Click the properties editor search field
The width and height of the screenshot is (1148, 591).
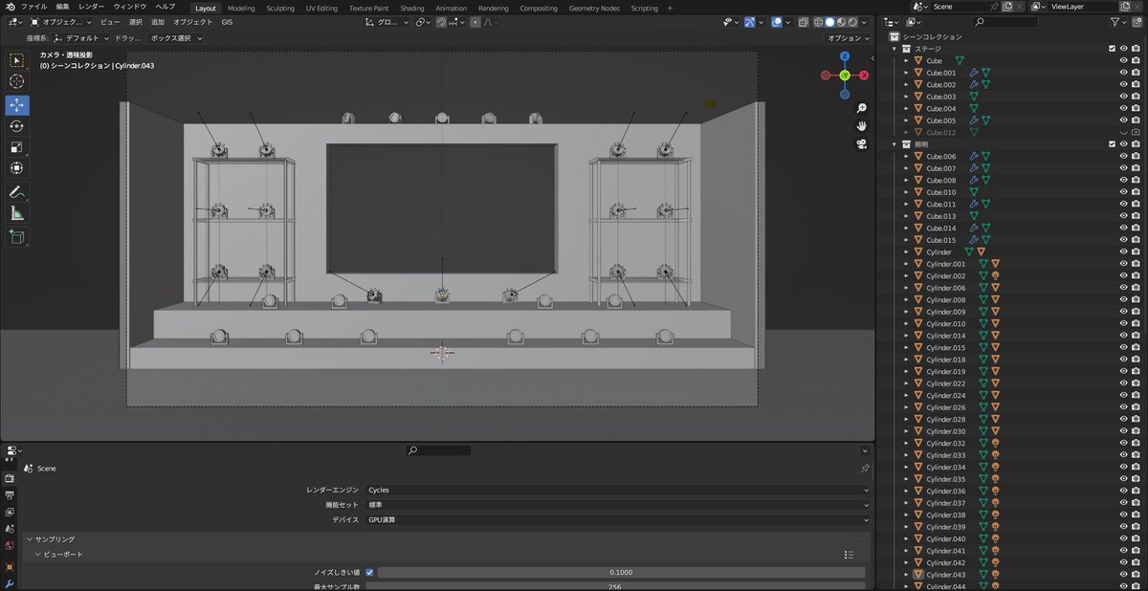438,449
